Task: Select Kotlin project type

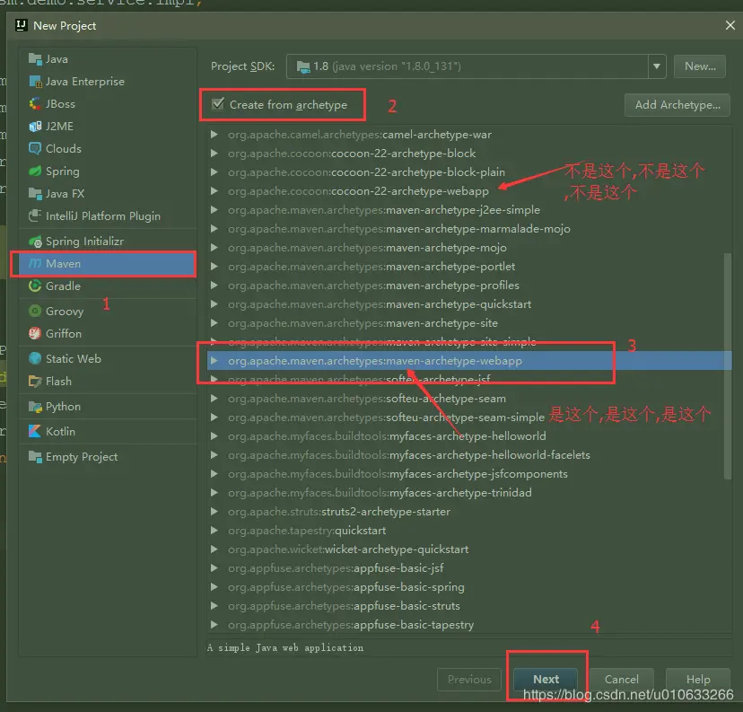Action: (108, 431)
